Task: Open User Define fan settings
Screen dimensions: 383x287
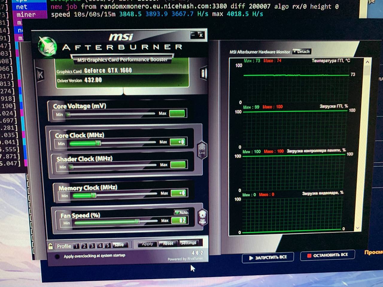Action: coord(202,218)
